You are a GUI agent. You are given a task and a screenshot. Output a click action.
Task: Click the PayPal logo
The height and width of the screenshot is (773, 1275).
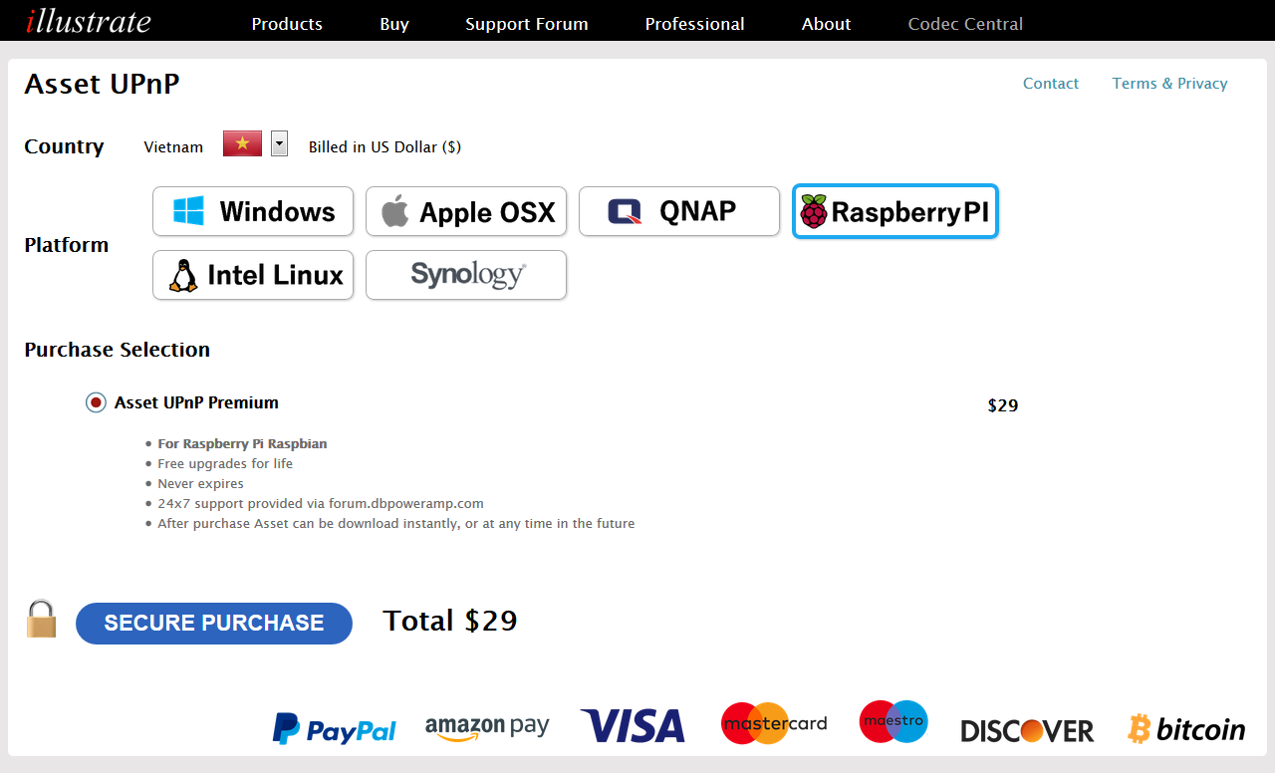click(x=335, y=729)
